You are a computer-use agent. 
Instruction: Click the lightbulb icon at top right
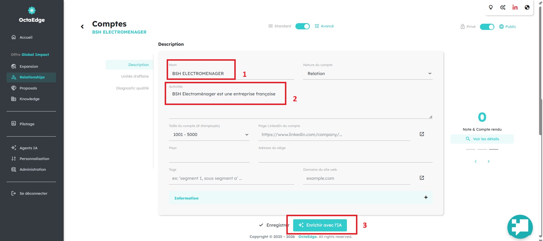(x=491, y=7)
